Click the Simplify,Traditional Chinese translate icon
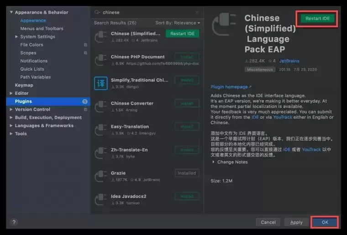The image size is (347, 235). (x=101, y=83)
